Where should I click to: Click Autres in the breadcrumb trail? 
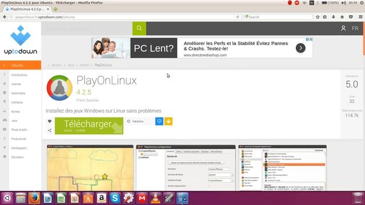(x=84, y=65)
